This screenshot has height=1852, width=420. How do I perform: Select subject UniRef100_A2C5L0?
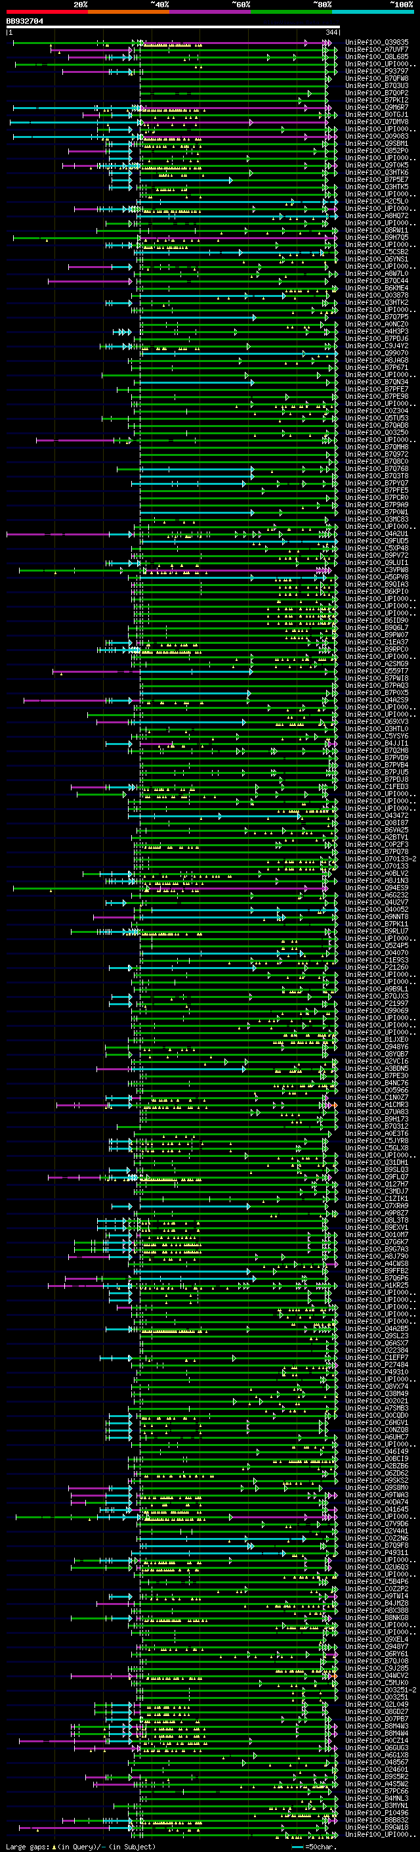click(377, 201)
